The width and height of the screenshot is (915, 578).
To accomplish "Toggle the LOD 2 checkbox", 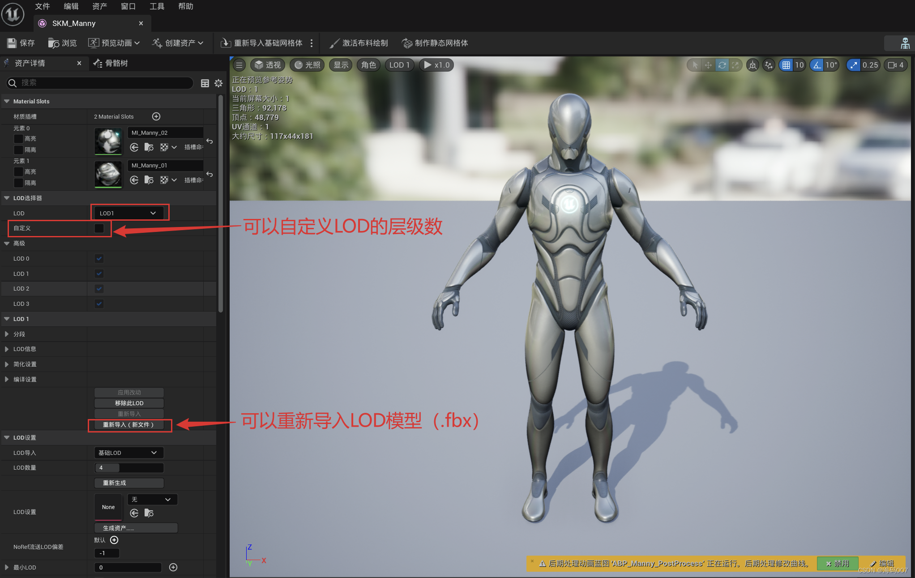I will (x=99, y=289).
